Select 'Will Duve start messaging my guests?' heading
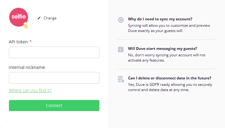 (163, 49)
